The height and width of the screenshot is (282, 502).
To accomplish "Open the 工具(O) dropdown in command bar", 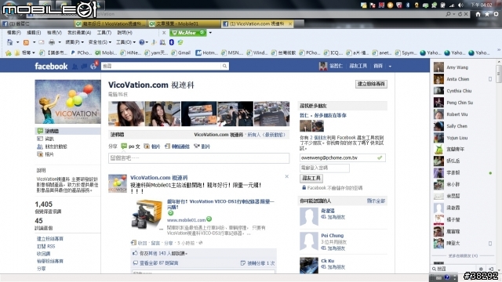I will (125, 42).
